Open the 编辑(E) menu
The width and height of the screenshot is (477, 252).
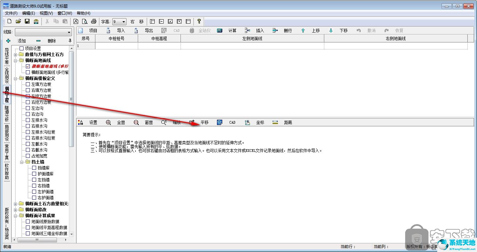tap(28, 13)
